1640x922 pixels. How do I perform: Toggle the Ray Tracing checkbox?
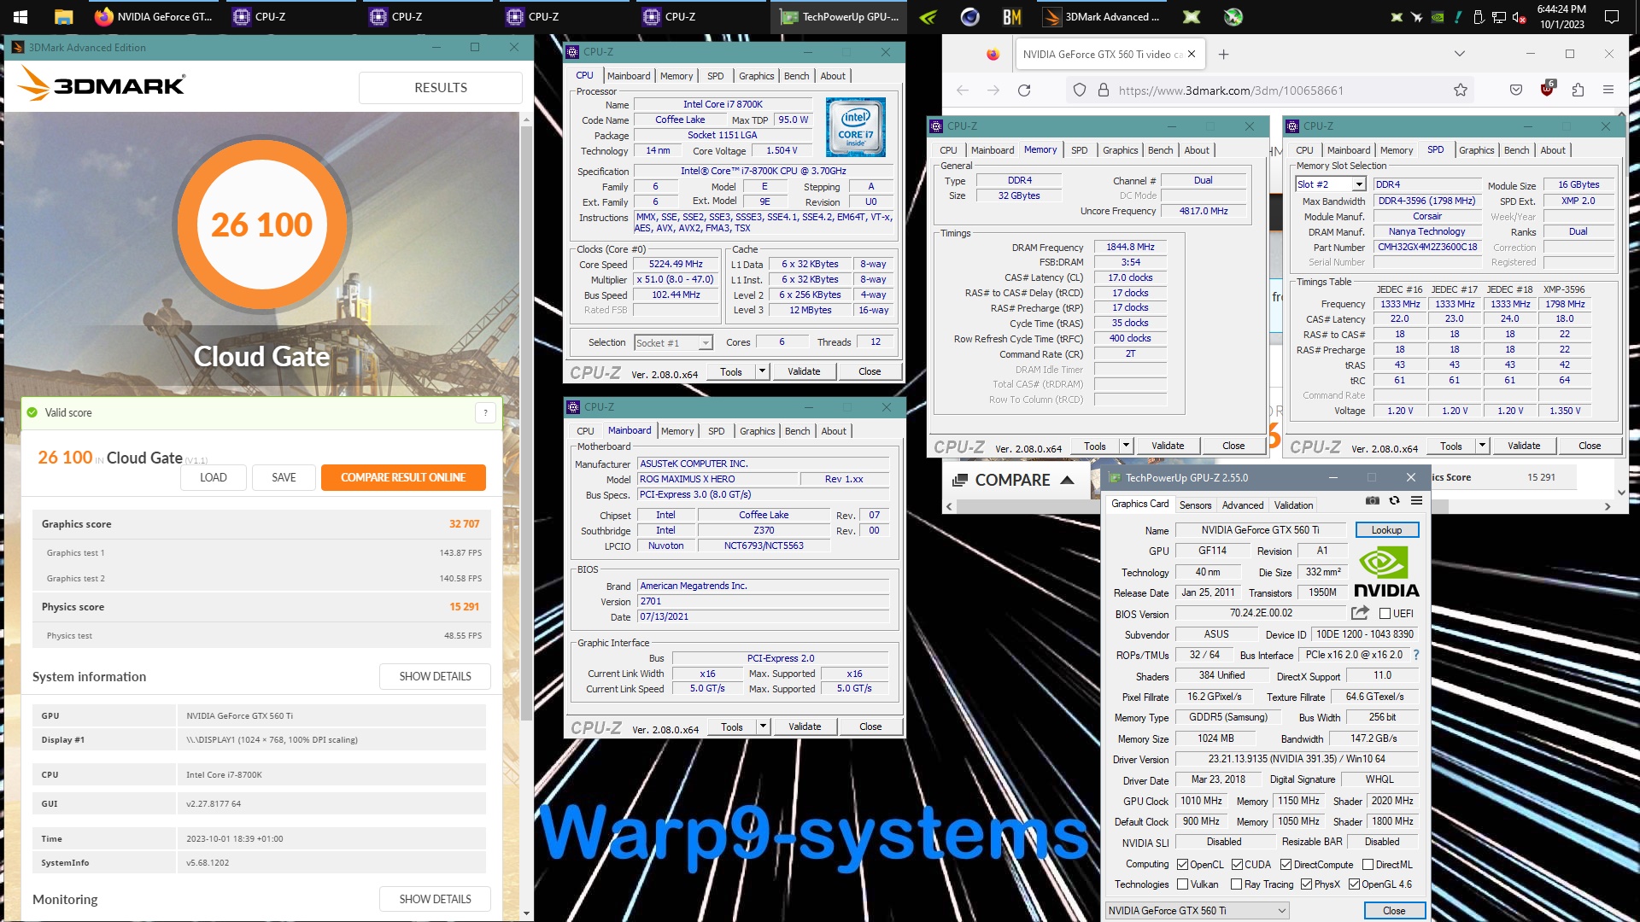1236,884
